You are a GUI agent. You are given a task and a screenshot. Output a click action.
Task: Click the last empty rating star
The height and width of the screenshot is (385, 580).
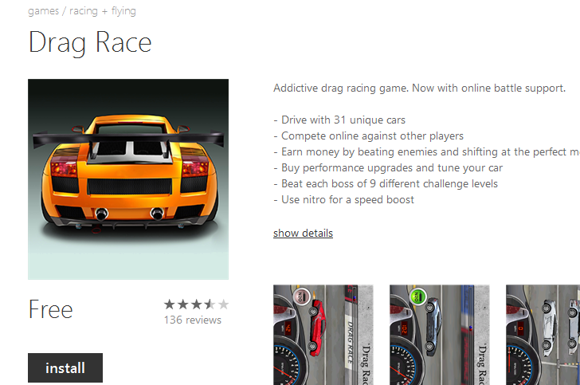tap(223, 304)
